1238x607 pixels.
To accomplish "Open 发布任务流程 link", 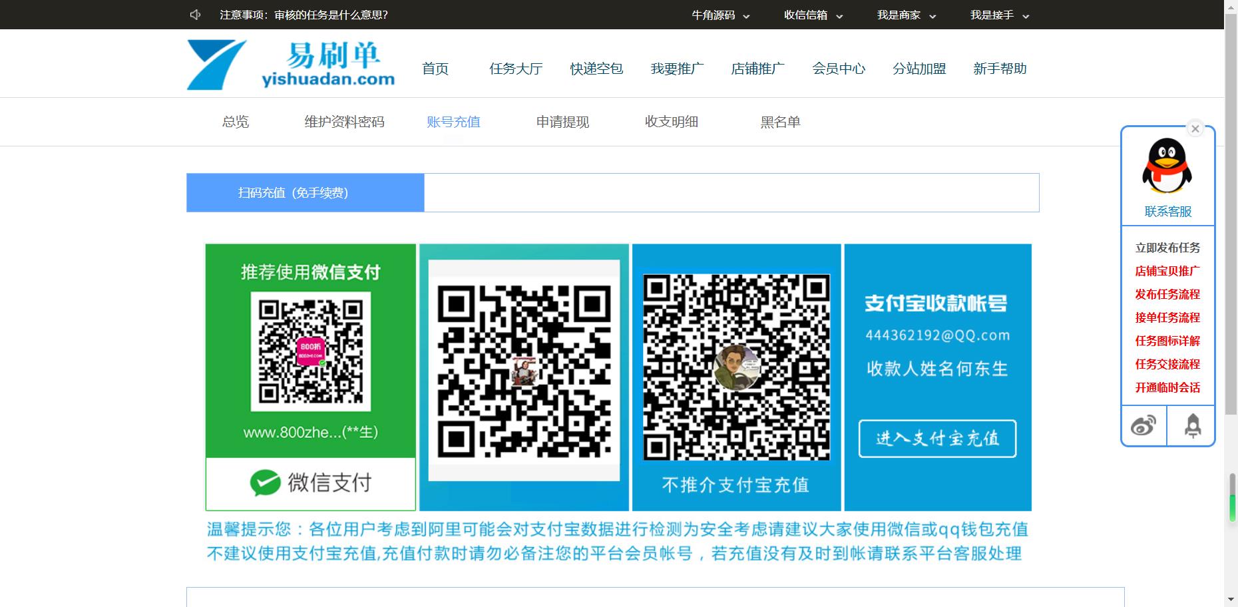I will 1167,294.
